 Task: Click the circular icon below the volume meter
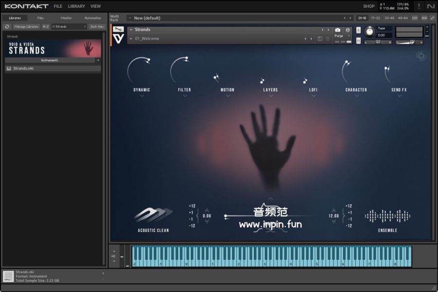point(421,56)
